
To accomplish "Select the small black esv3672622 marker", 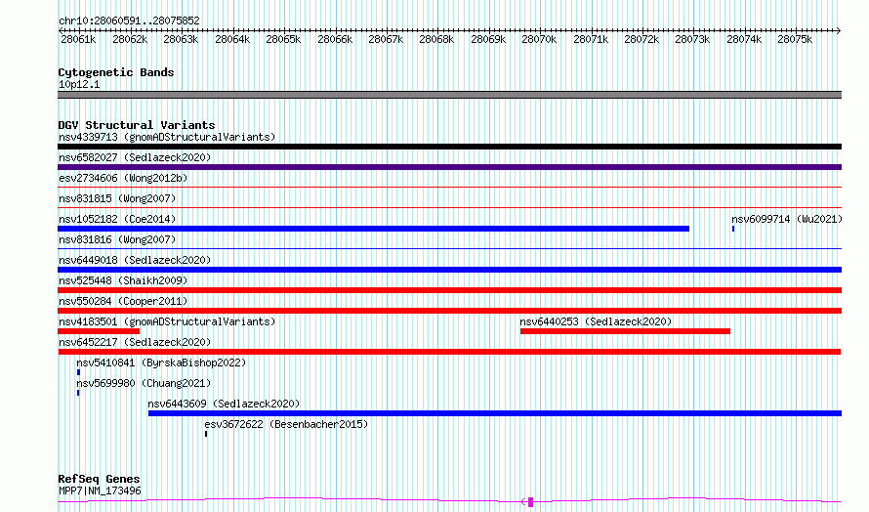I will 206,434.
